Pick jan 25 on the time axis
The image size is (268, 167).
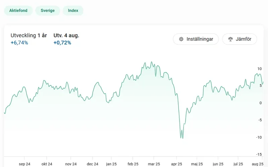click(x=111, y=164)
